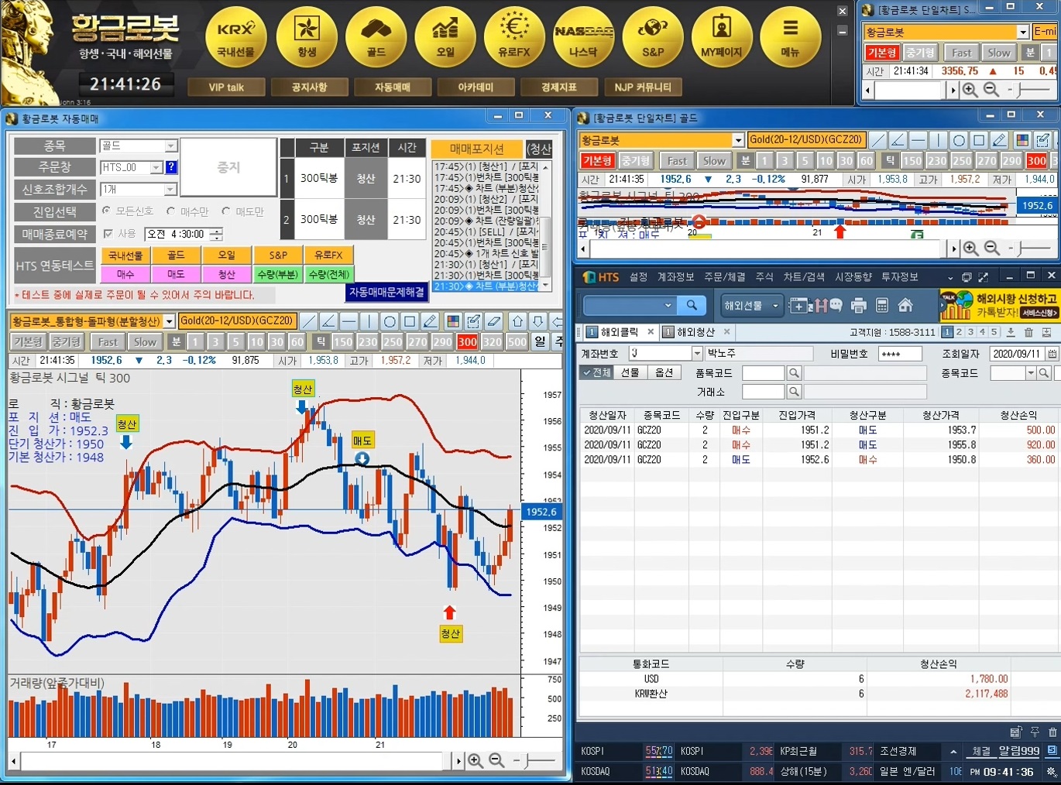Switch to the 해외청산 tab
Image resolution: width=1061 pixels, height=785 pixels.
[695, 332]
